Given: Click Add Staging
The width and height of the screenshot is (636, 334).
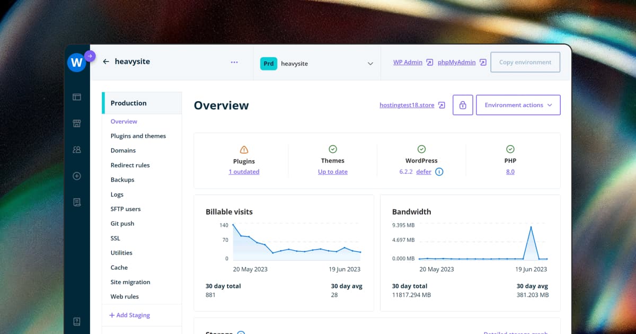Looking at the screenshot, I should click(x=130, y=315).
